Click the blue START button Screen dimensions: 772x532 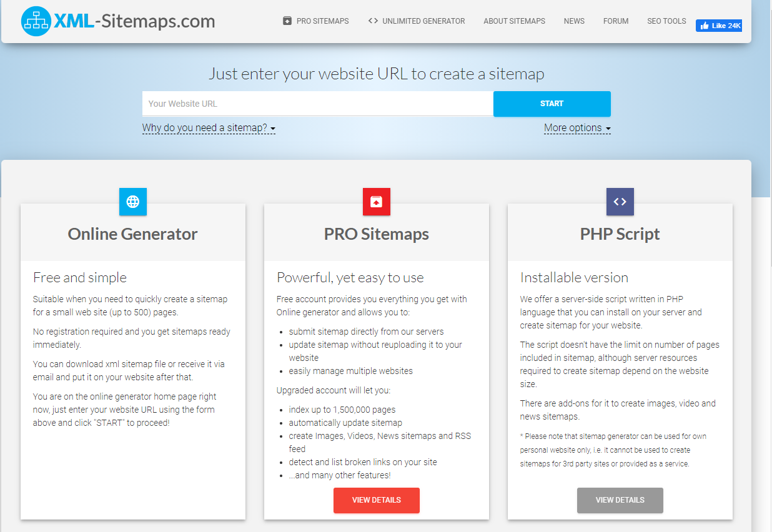tap(552, 104)
